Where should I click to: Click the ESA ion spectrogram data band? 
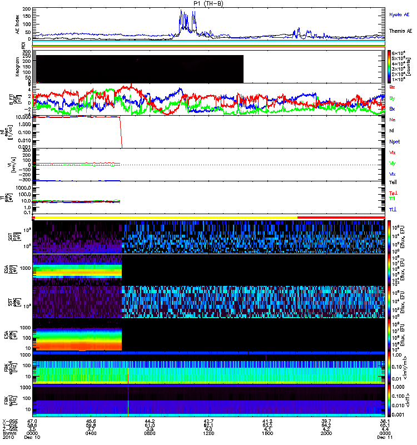click(77, 271)
